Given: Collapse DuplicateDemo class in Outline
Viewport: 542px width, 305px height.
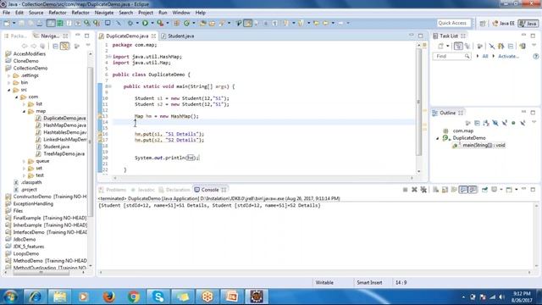Looking at the screenshot, I should pyautogui.click(x=438, y=138).
